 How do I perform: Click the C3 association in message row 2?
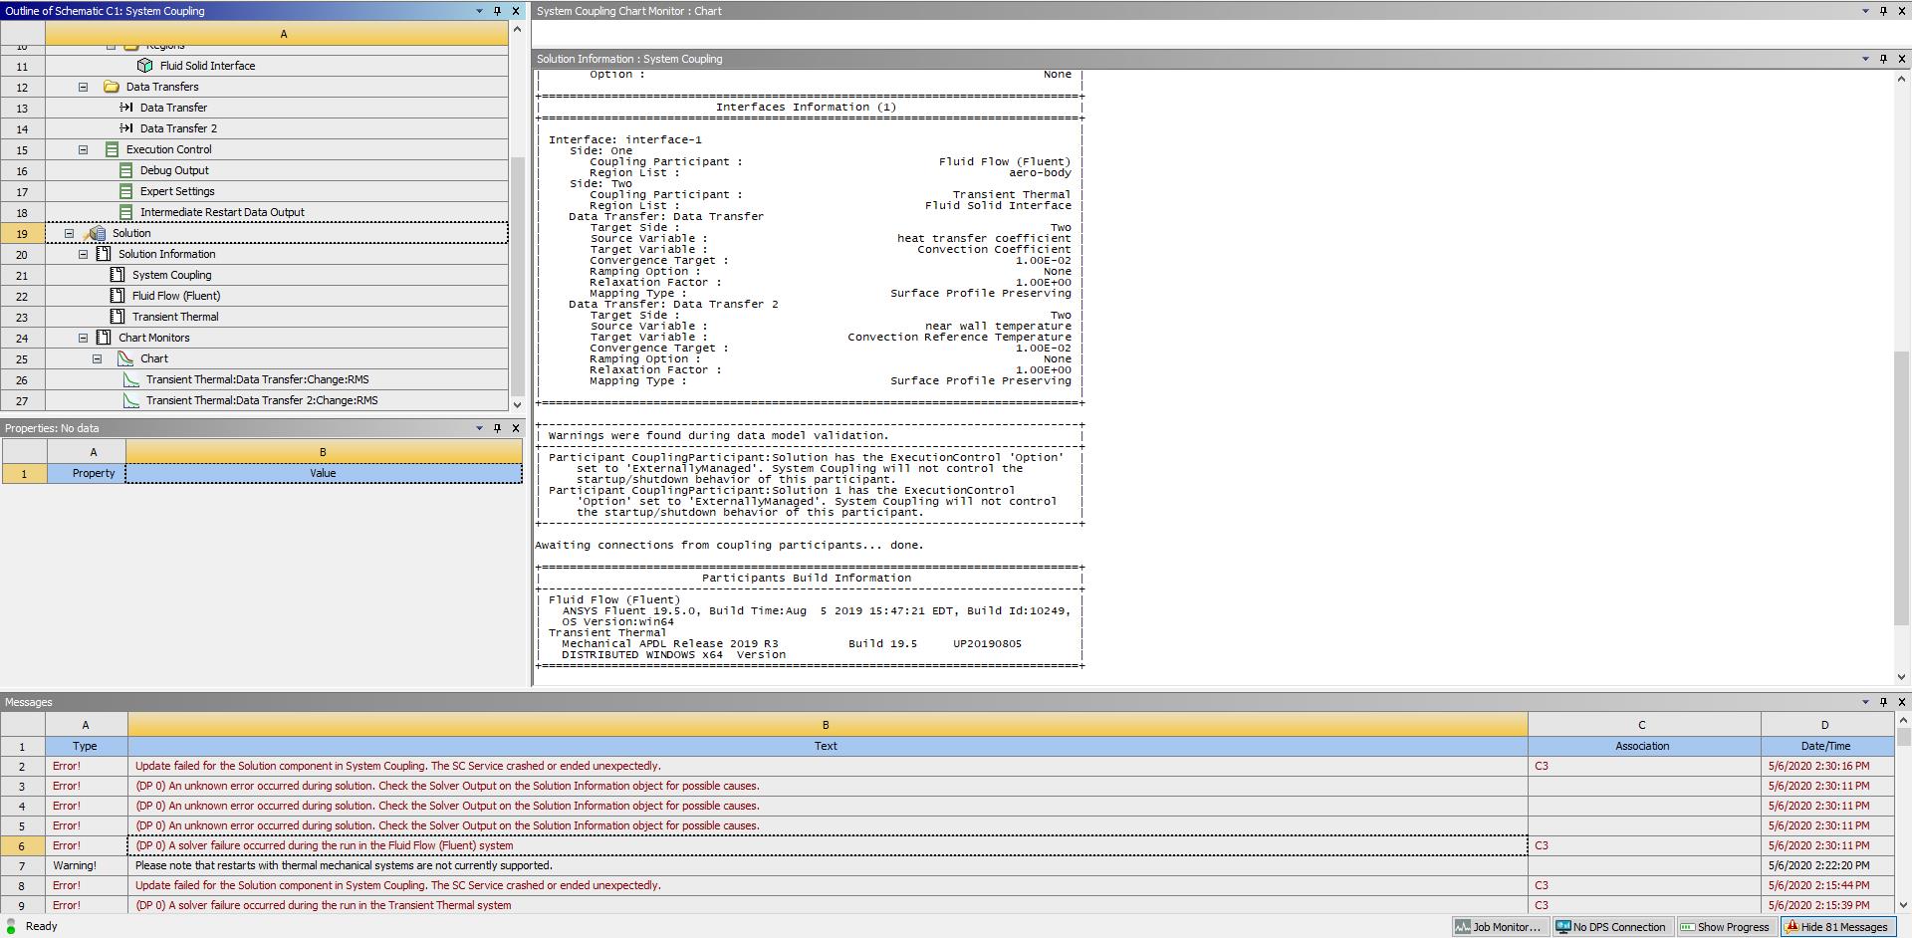click(1642, 766)
